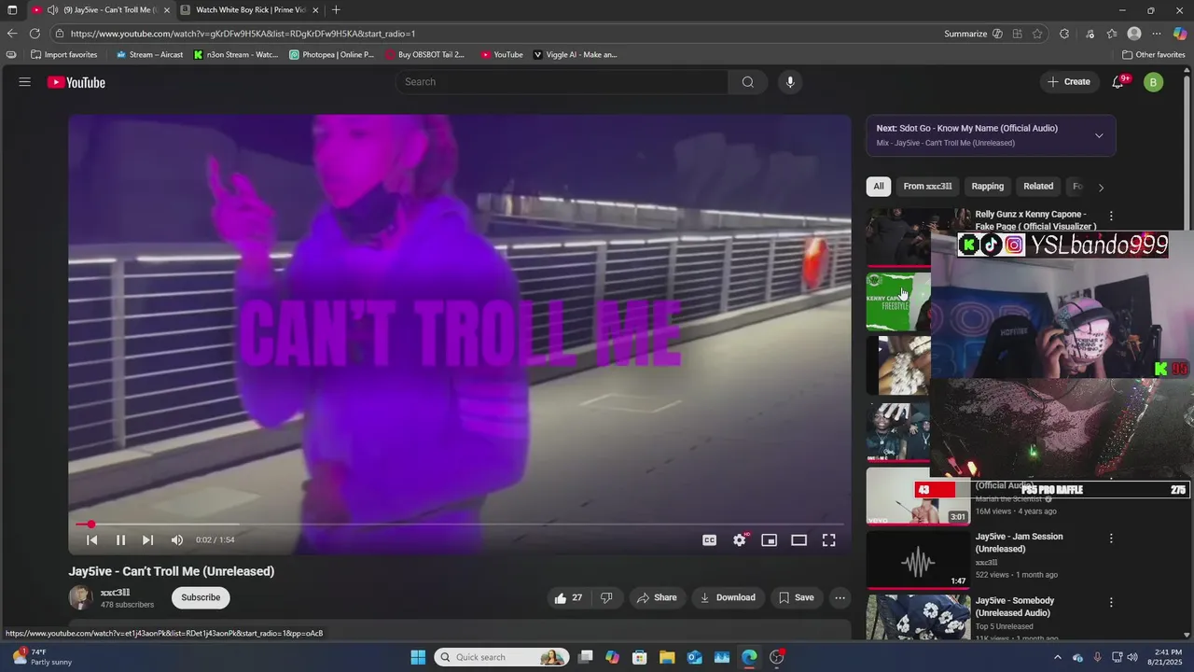Switch to miniplayer mode

pyautogui.click(x=769, y=539)
